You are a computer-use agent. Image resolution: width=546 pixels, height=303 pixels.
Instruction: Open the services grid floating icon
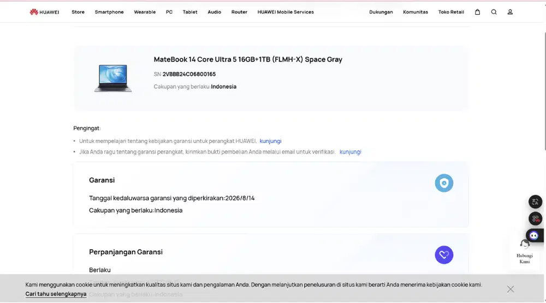coord(535,218)
